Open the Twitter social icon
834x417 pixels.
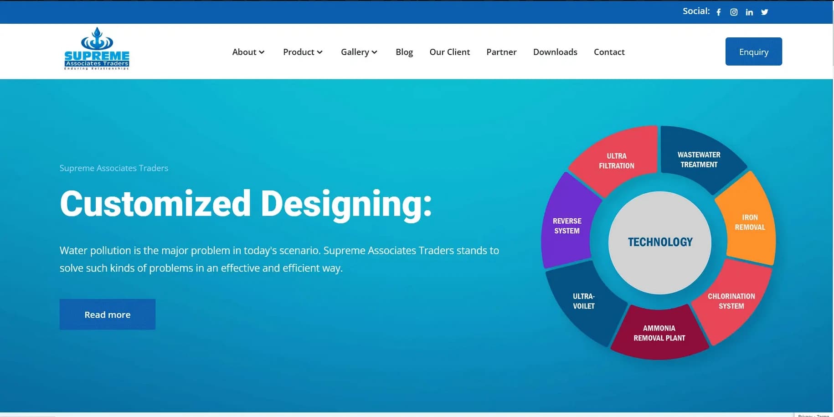765,12
